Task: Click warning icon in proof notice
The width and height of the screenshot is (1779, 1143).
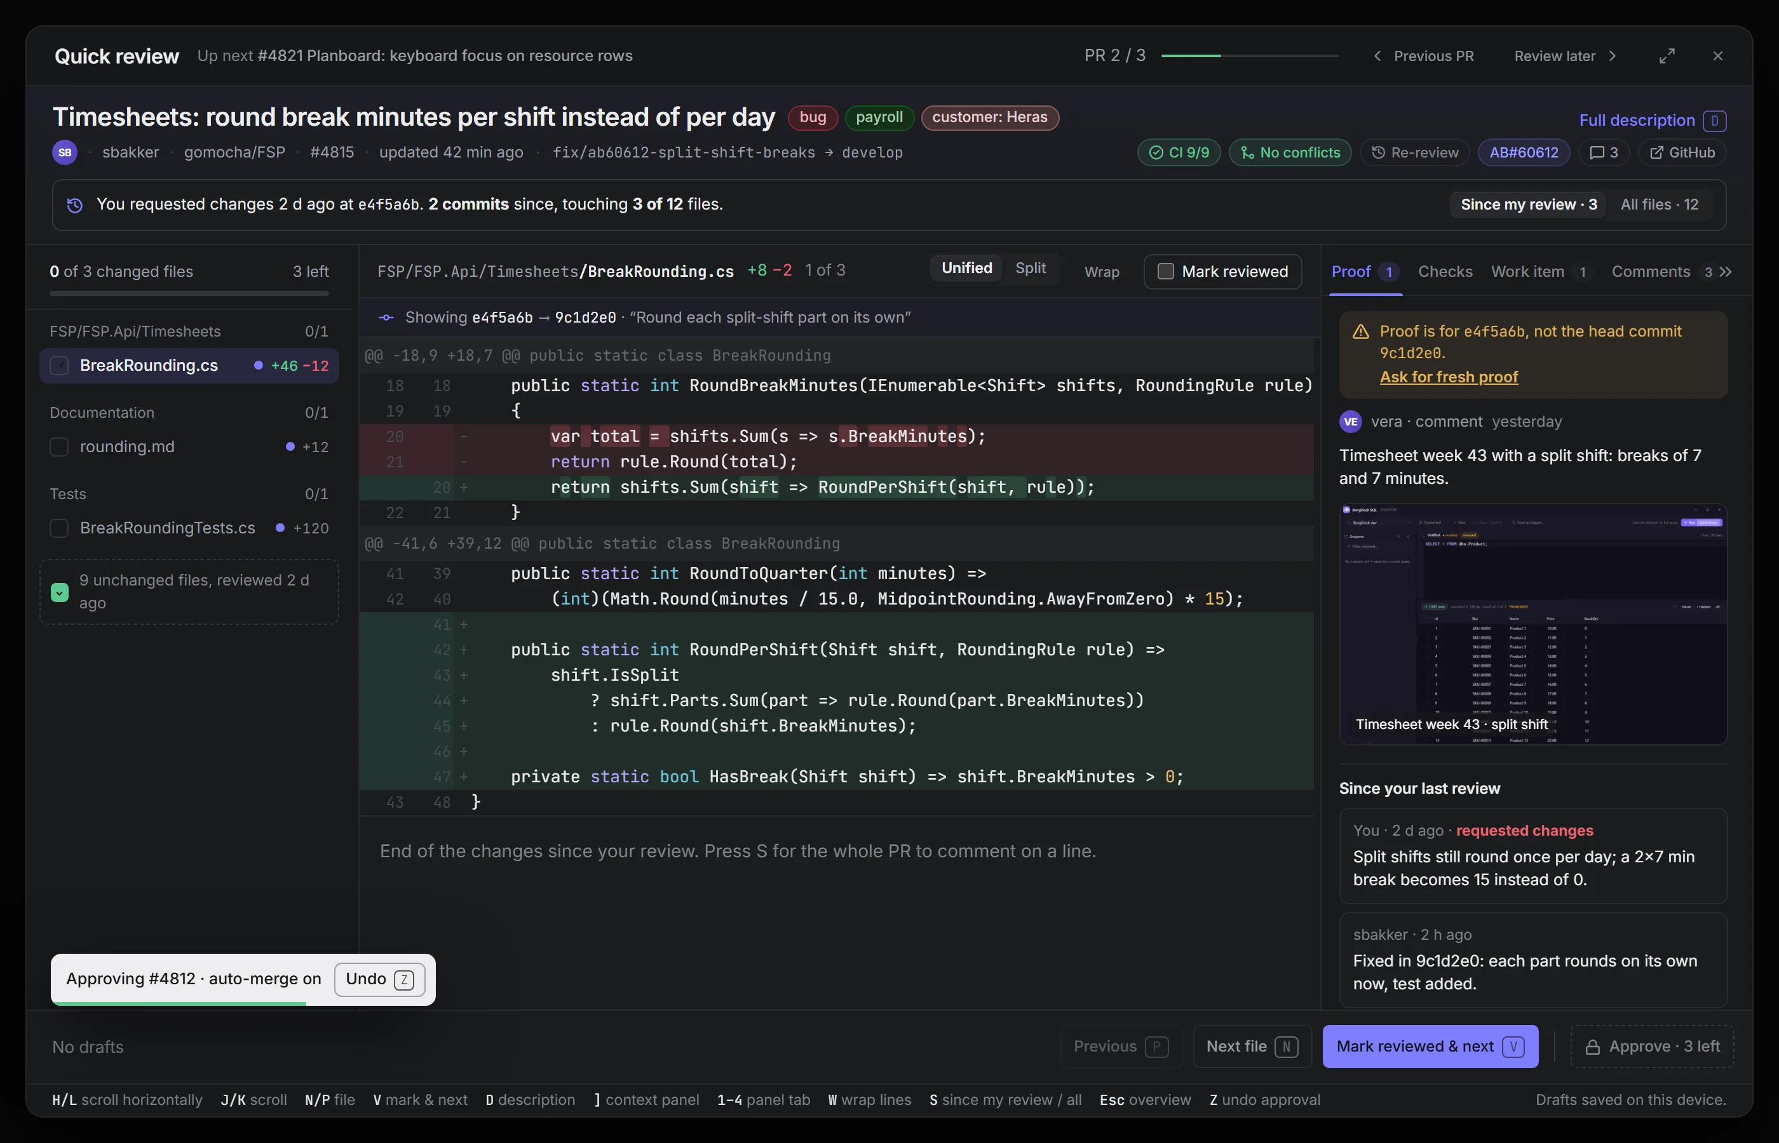Action: click(x=1360, y=331)
